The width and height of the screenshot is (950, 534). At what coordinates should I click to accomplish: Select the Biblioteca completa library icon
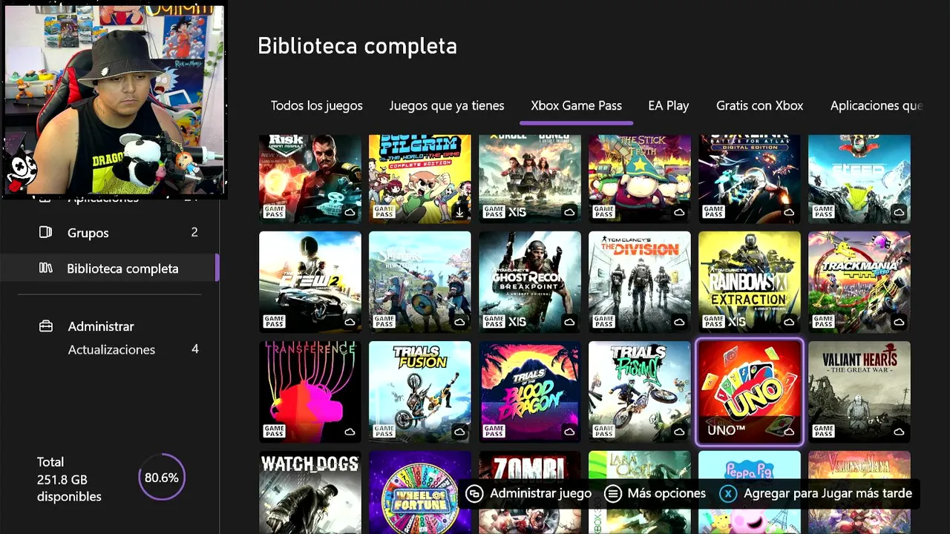click(45, 268)
